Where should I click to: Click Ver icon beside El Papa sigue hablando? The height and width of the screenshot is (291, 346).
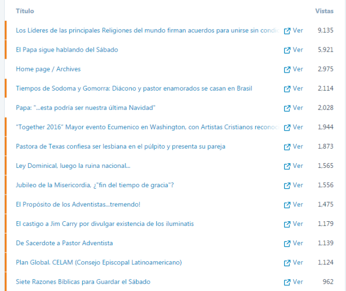coord(287,50)
